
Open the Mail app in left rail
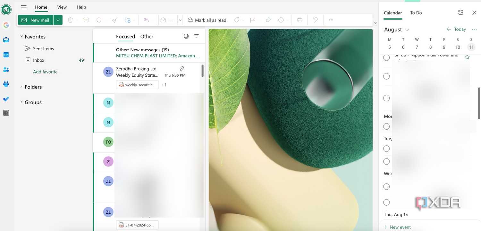6,40
